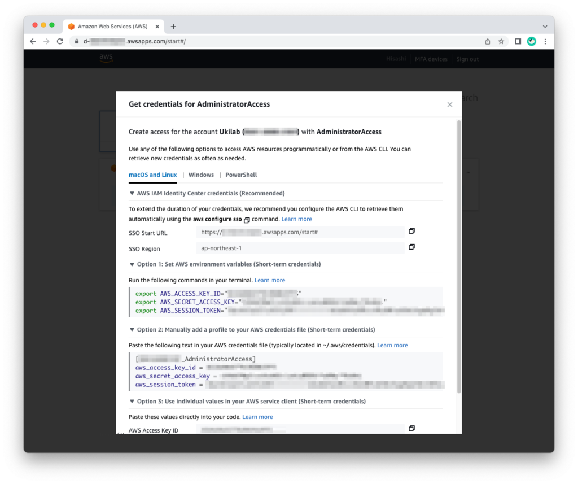The image size is (578, 484).
Task: Click the AWS Access Key ID field
Action: [300, 429]
